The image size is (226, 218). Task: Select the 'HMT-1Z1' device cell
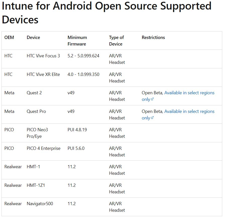36,185
